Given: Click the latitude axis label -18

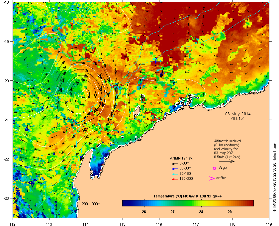Looking at the screenshot, I should [6, 2].
